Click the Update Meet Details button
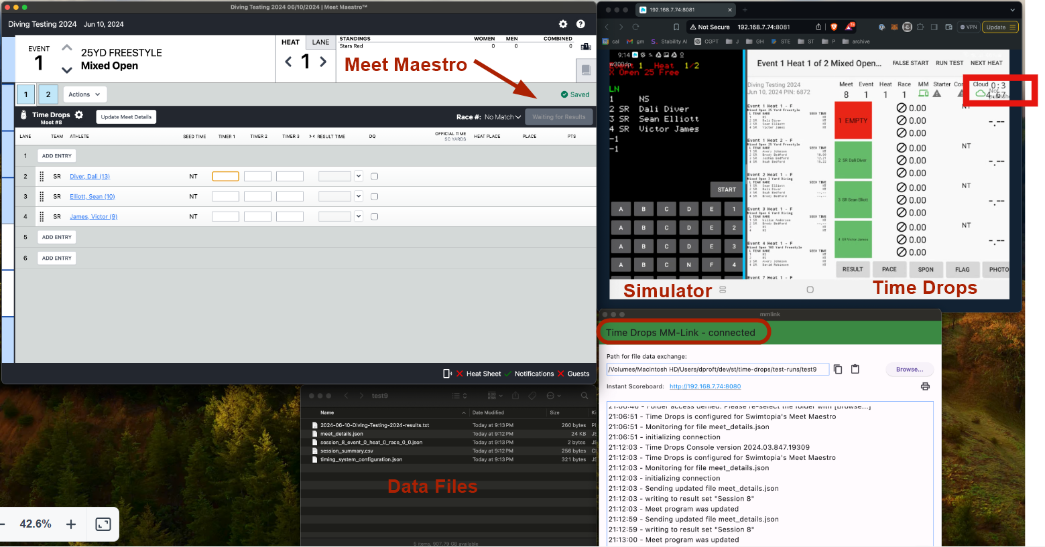This screenshot has width=1045, height=547. pyautogui.click(x=126, y=116)
